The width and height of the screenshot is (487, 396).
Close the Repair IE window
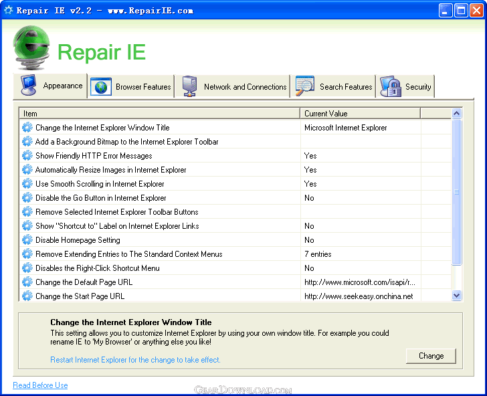coord(476,11)
